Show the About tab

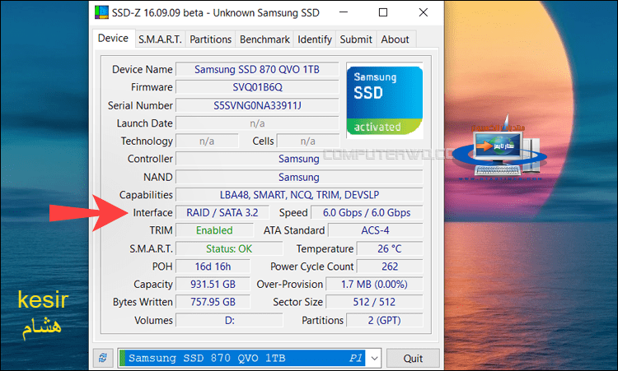[x=395, y=39]
